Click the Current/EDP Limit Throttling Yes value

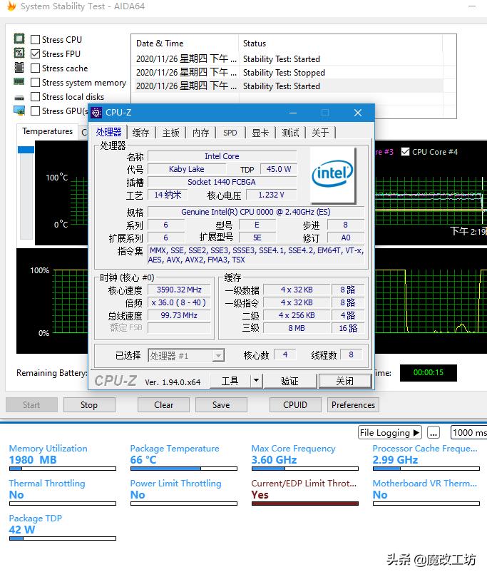point(260,495)
